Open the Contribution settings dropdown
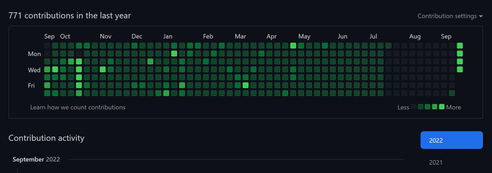Screen dimensions: 492x173 [450, 16]
